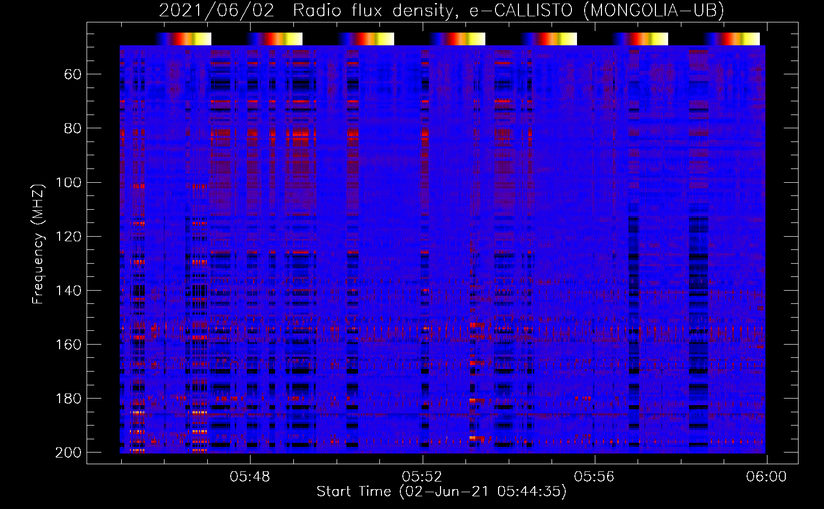Click the 140 frequency tick label

pos(69,290)
